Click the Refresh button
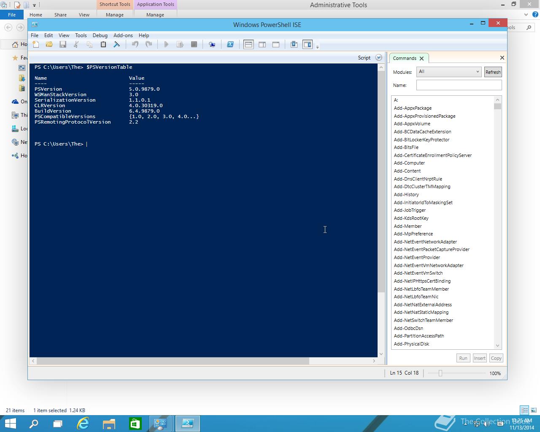The image size is (540, 432). tap(493, 72)
